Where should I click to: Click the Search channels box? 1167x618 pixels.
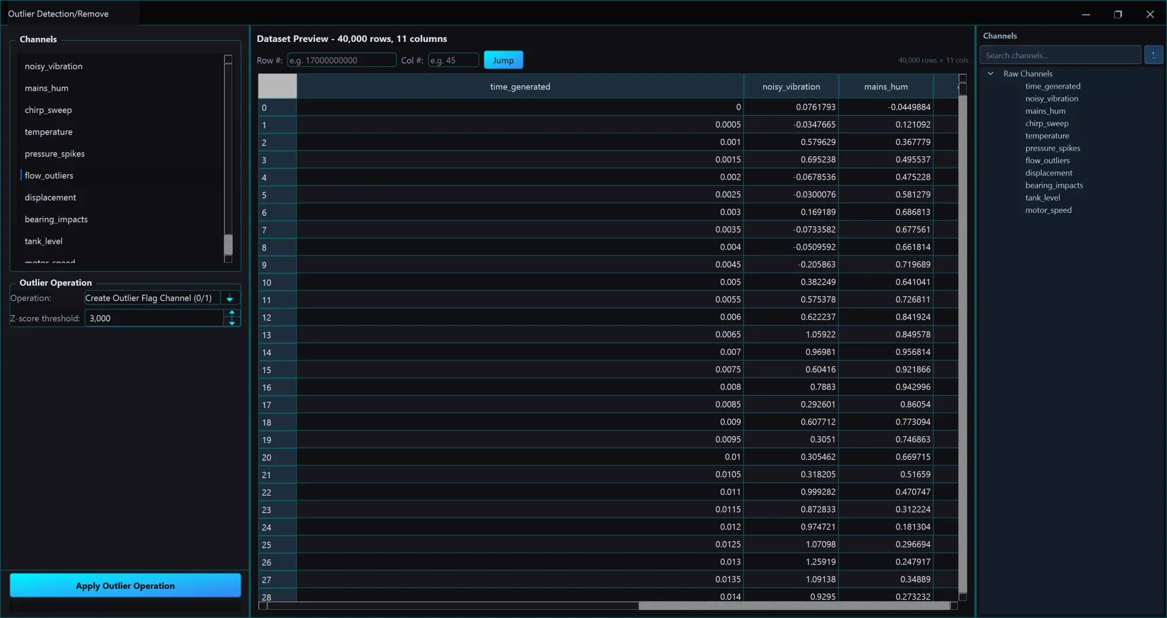coord(1060,55)
